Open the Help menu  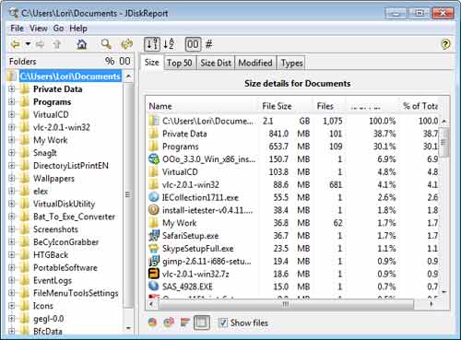pos(78,29)
